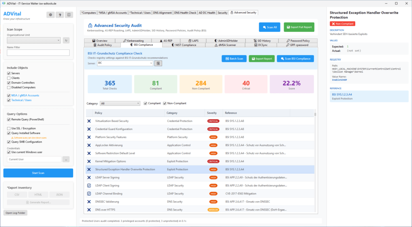Toggle MSA / gMSA Accounts checkbox
This screenshot has height=227, width=412.
click(9, 96)
